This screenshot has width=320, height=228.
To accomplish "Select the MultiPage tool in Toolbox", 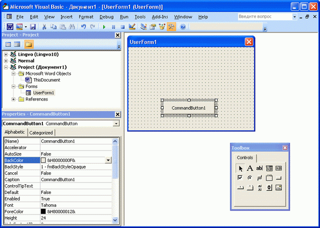I will pyautogui.click(x=250, y=188).
